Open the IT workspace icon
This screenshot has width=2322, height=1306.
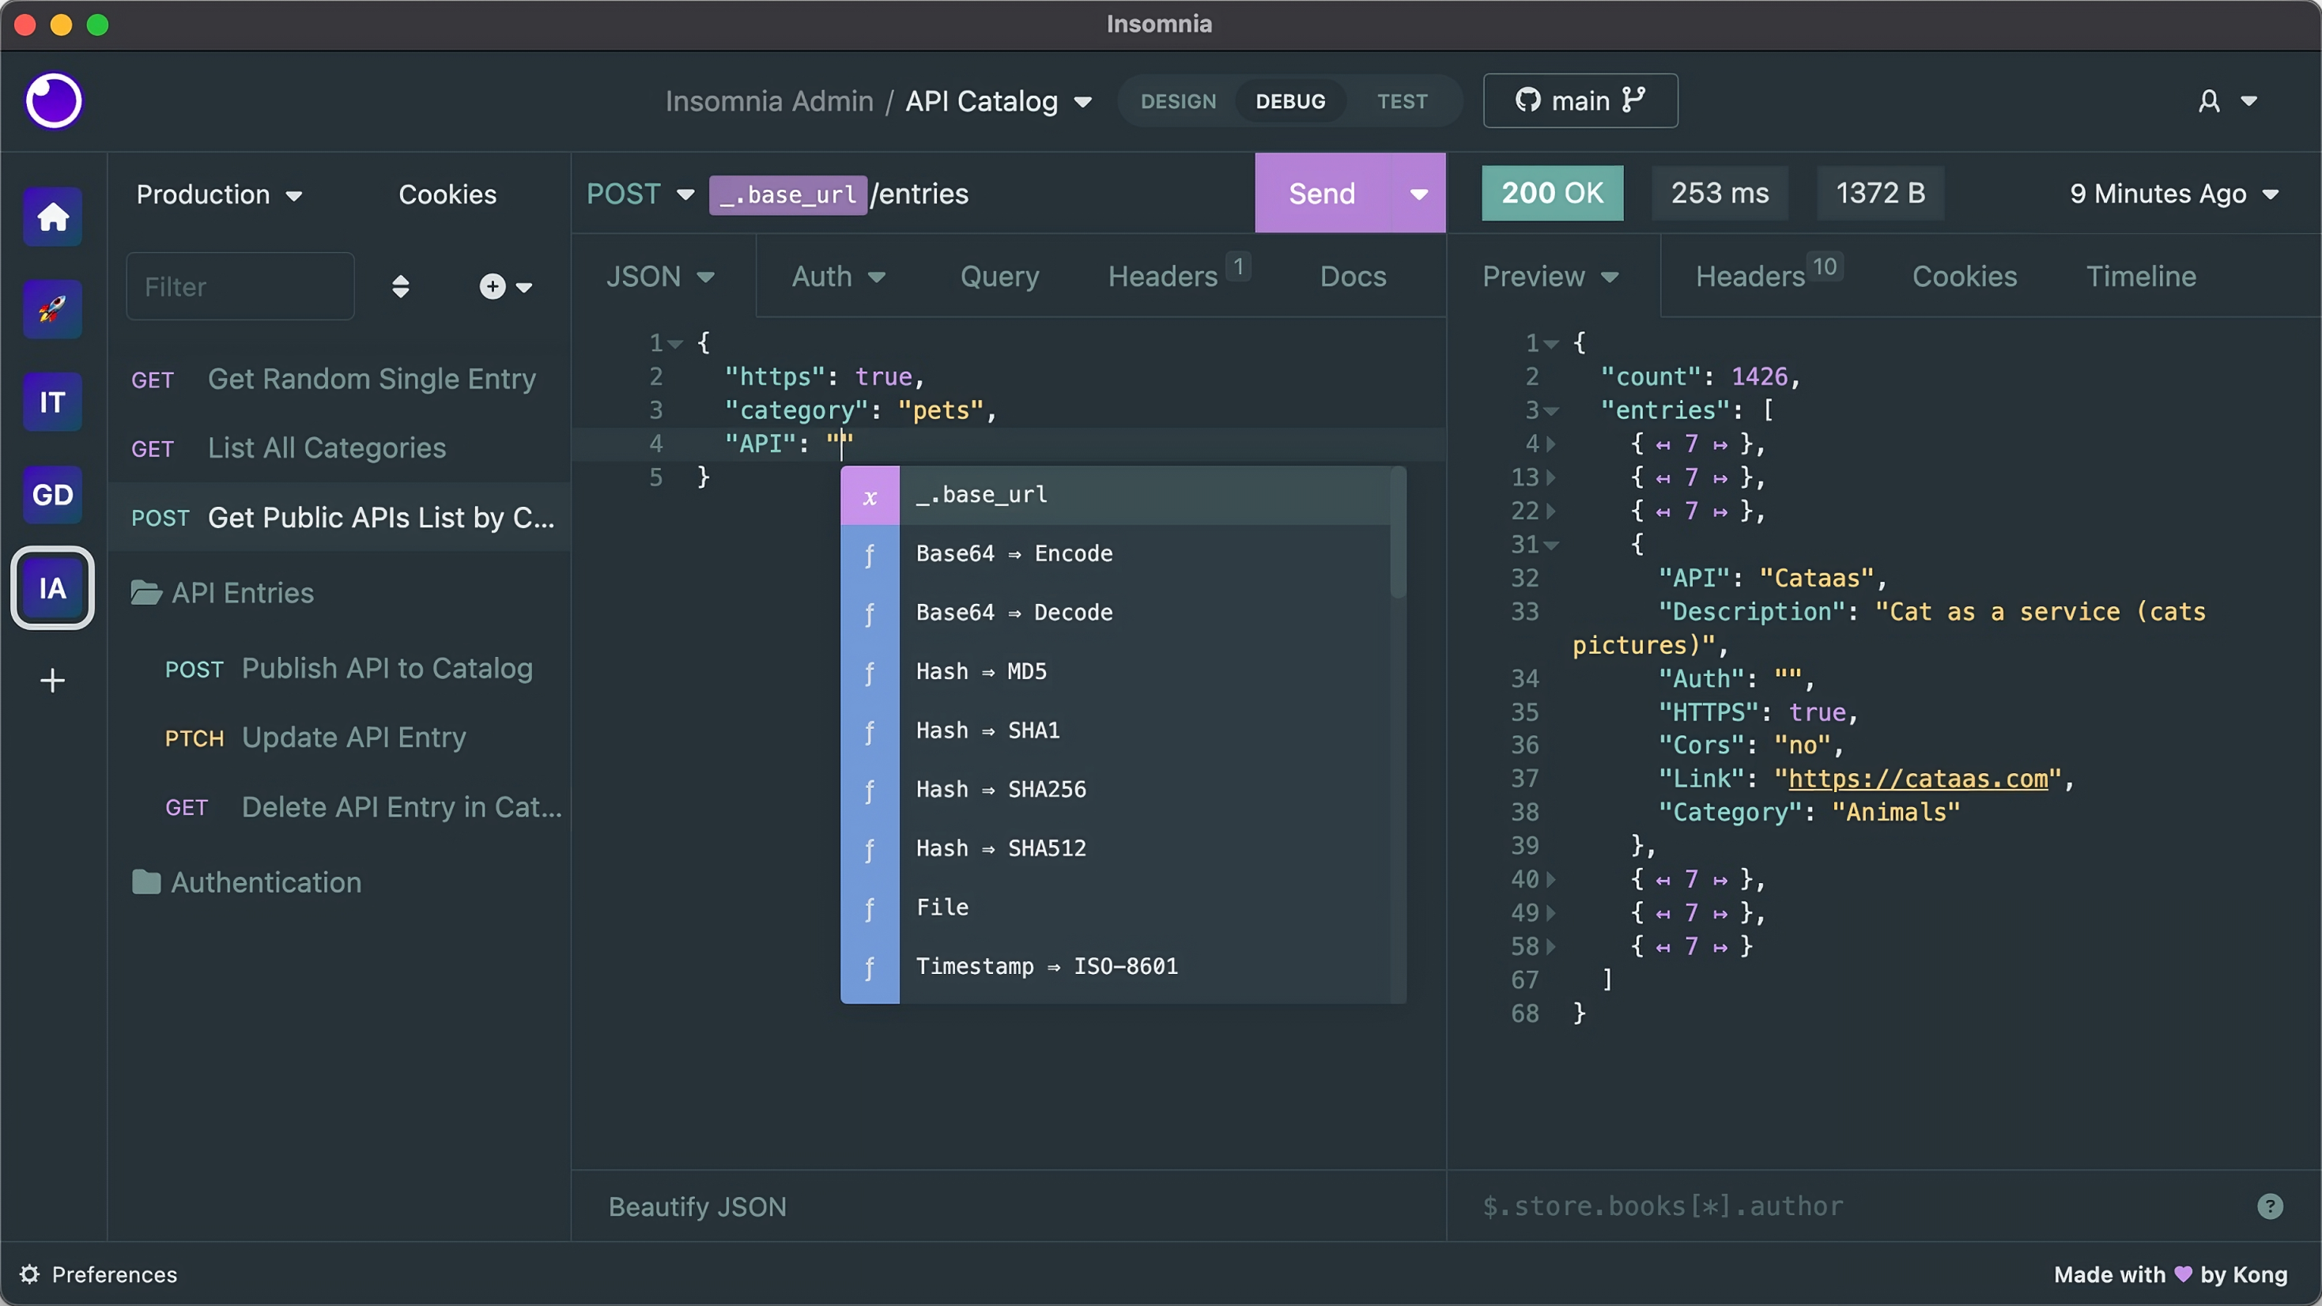point(51,402)
